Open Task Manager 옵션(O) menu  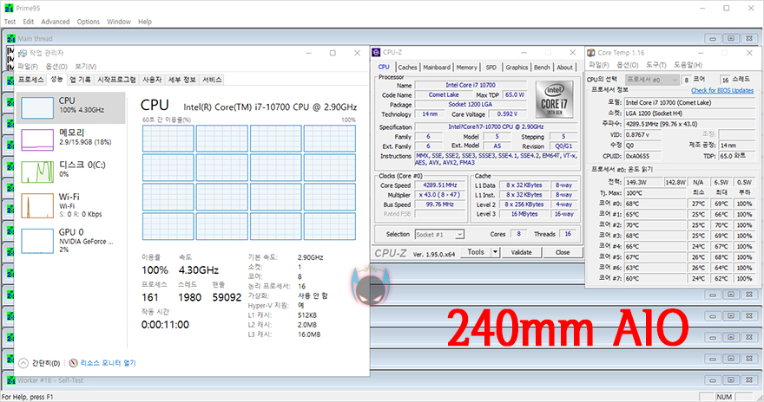click(56, 67)
